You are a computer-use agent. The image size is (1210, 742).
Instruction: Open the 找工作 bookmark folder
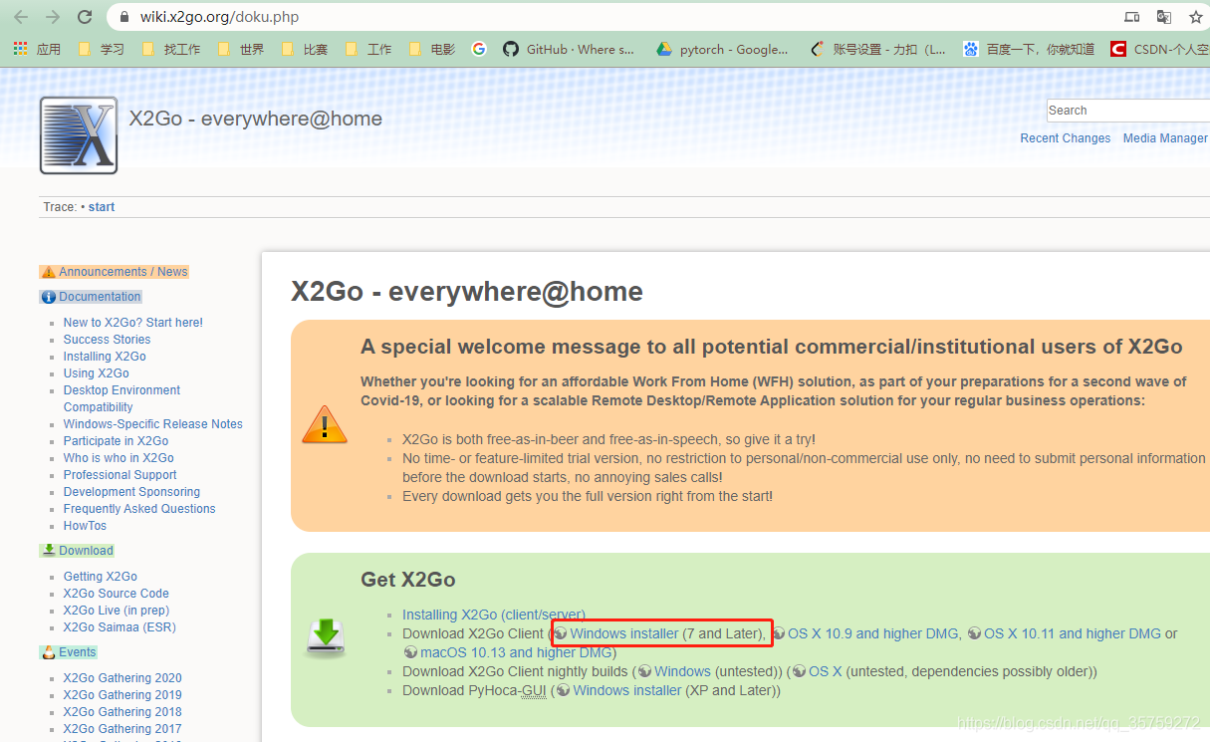click(x=171, y=49)
